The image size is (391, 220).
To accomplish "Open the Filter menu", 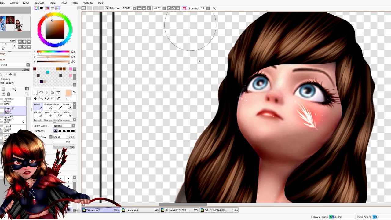I will (64, 3).
